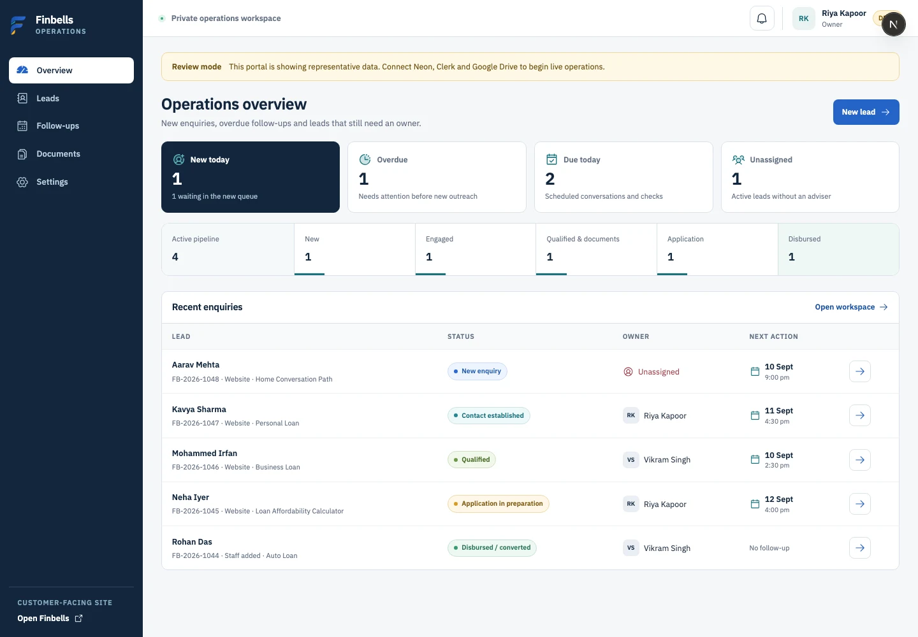918x637 pixels.
Task: Filter pipeline by Disbursed stage
Action: coord(838,249)
